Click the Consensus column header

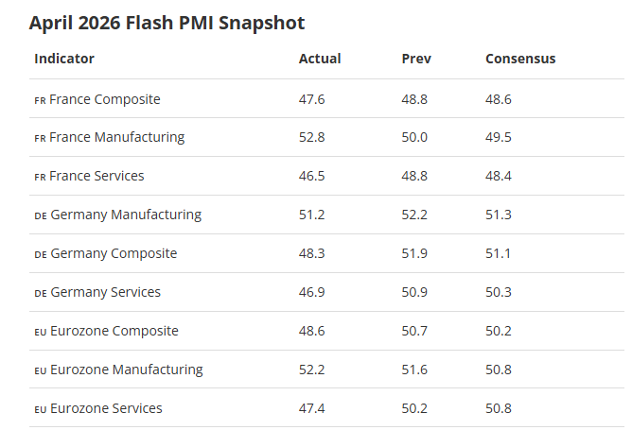pos(520,59)
